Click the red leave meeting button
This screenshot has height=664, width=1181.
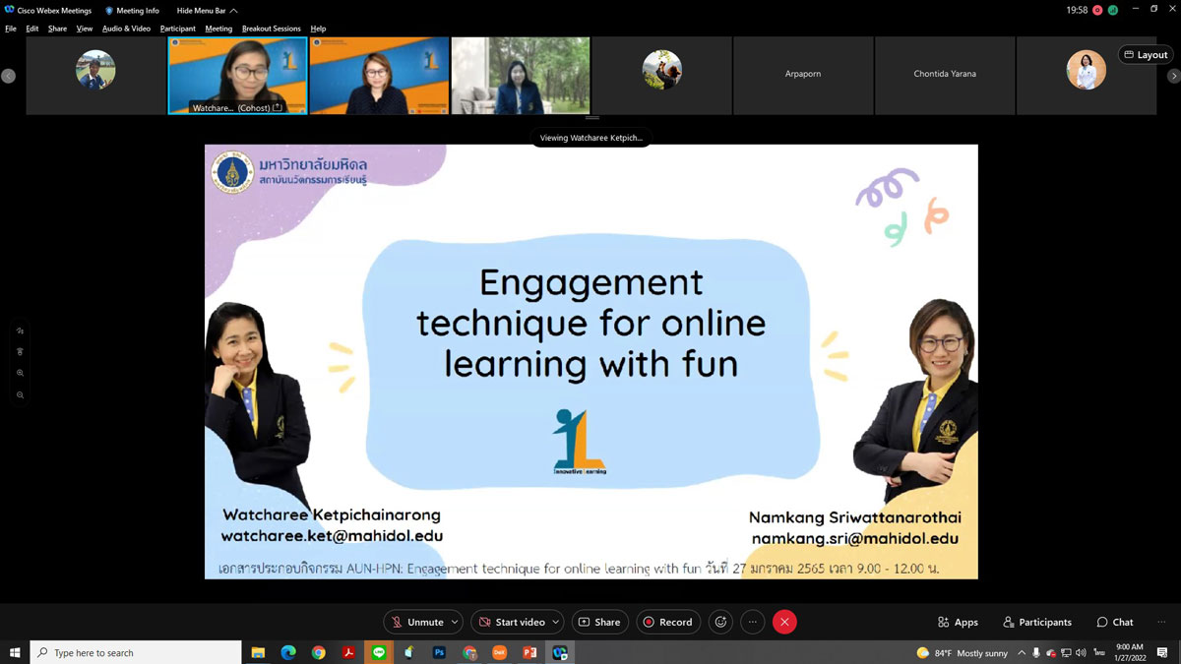[784, 622]
